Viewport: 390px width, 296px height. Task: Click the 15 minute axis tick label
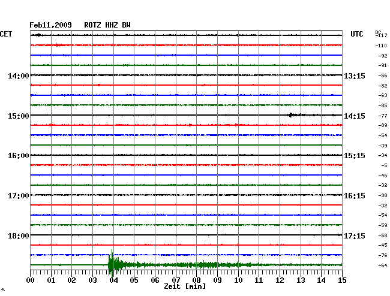click(342, 280)
